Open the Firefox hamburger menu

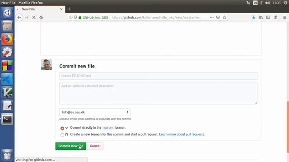click(x=284, y=18)
